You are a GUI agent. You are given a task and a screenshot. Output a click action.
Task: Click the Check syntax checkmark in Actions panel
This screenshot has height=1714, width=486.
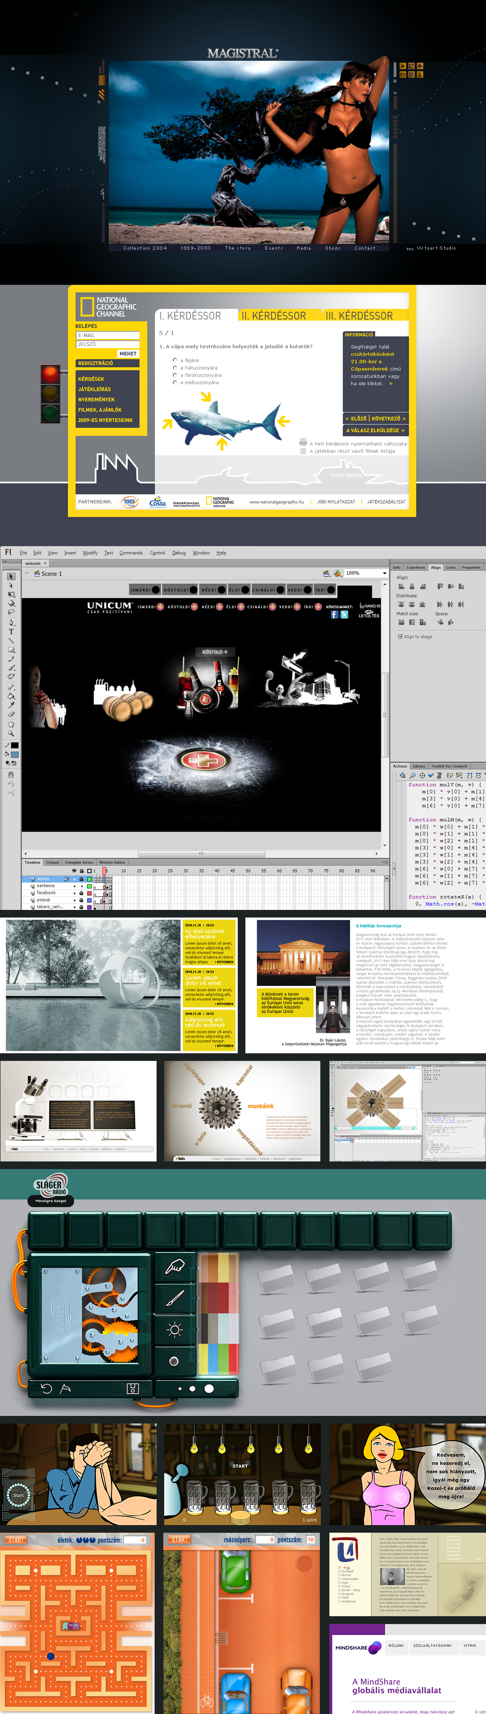[431, 775]
